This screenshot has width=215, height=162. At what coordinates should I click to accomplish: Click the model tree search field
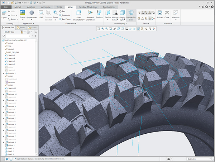[x=18, y=36]
